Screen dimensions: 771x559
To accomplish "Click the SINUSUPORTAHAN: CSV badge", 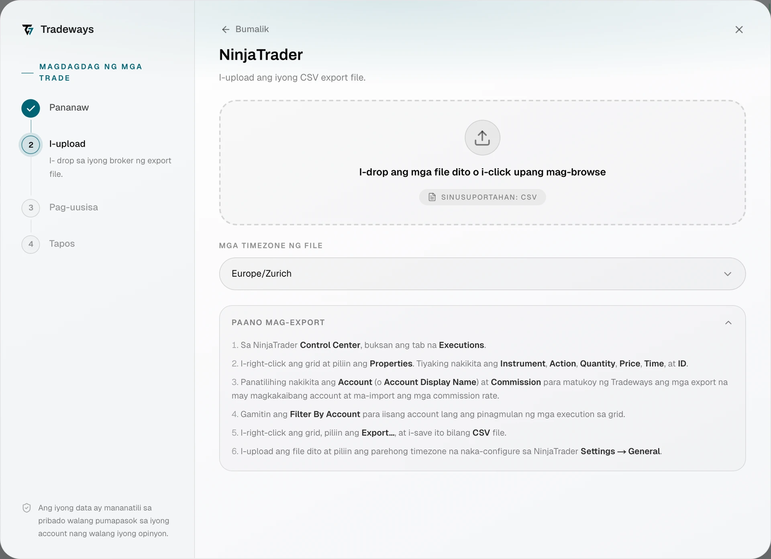I will click(482, 197).
